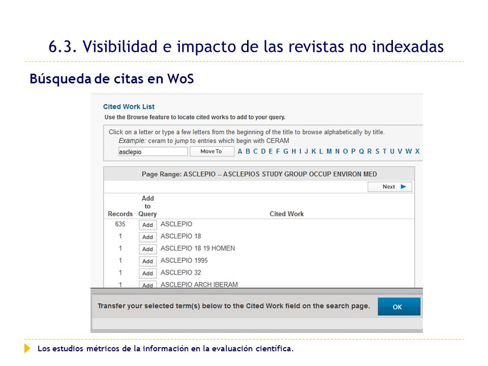
Task: Browse cited works starting with N
Action: pos(338,151)
